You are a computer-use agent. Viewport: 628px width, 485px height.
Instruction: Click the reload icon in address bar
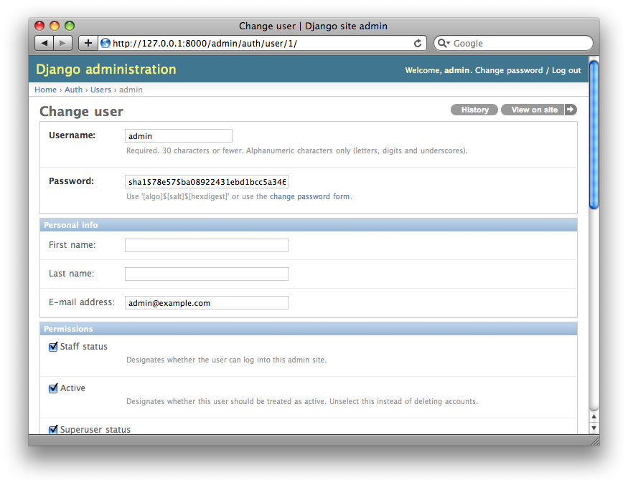click(418, 43)
